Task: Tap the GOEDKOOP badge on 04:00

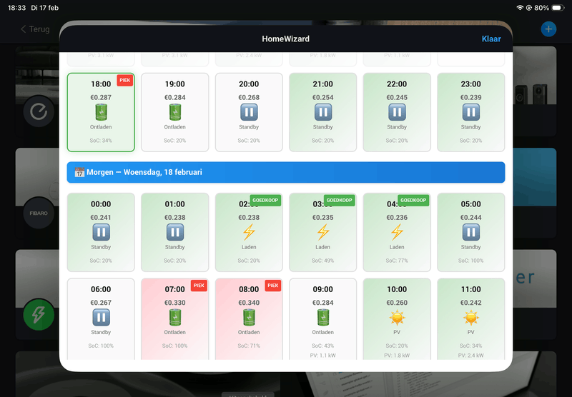Action: point(413,201)
